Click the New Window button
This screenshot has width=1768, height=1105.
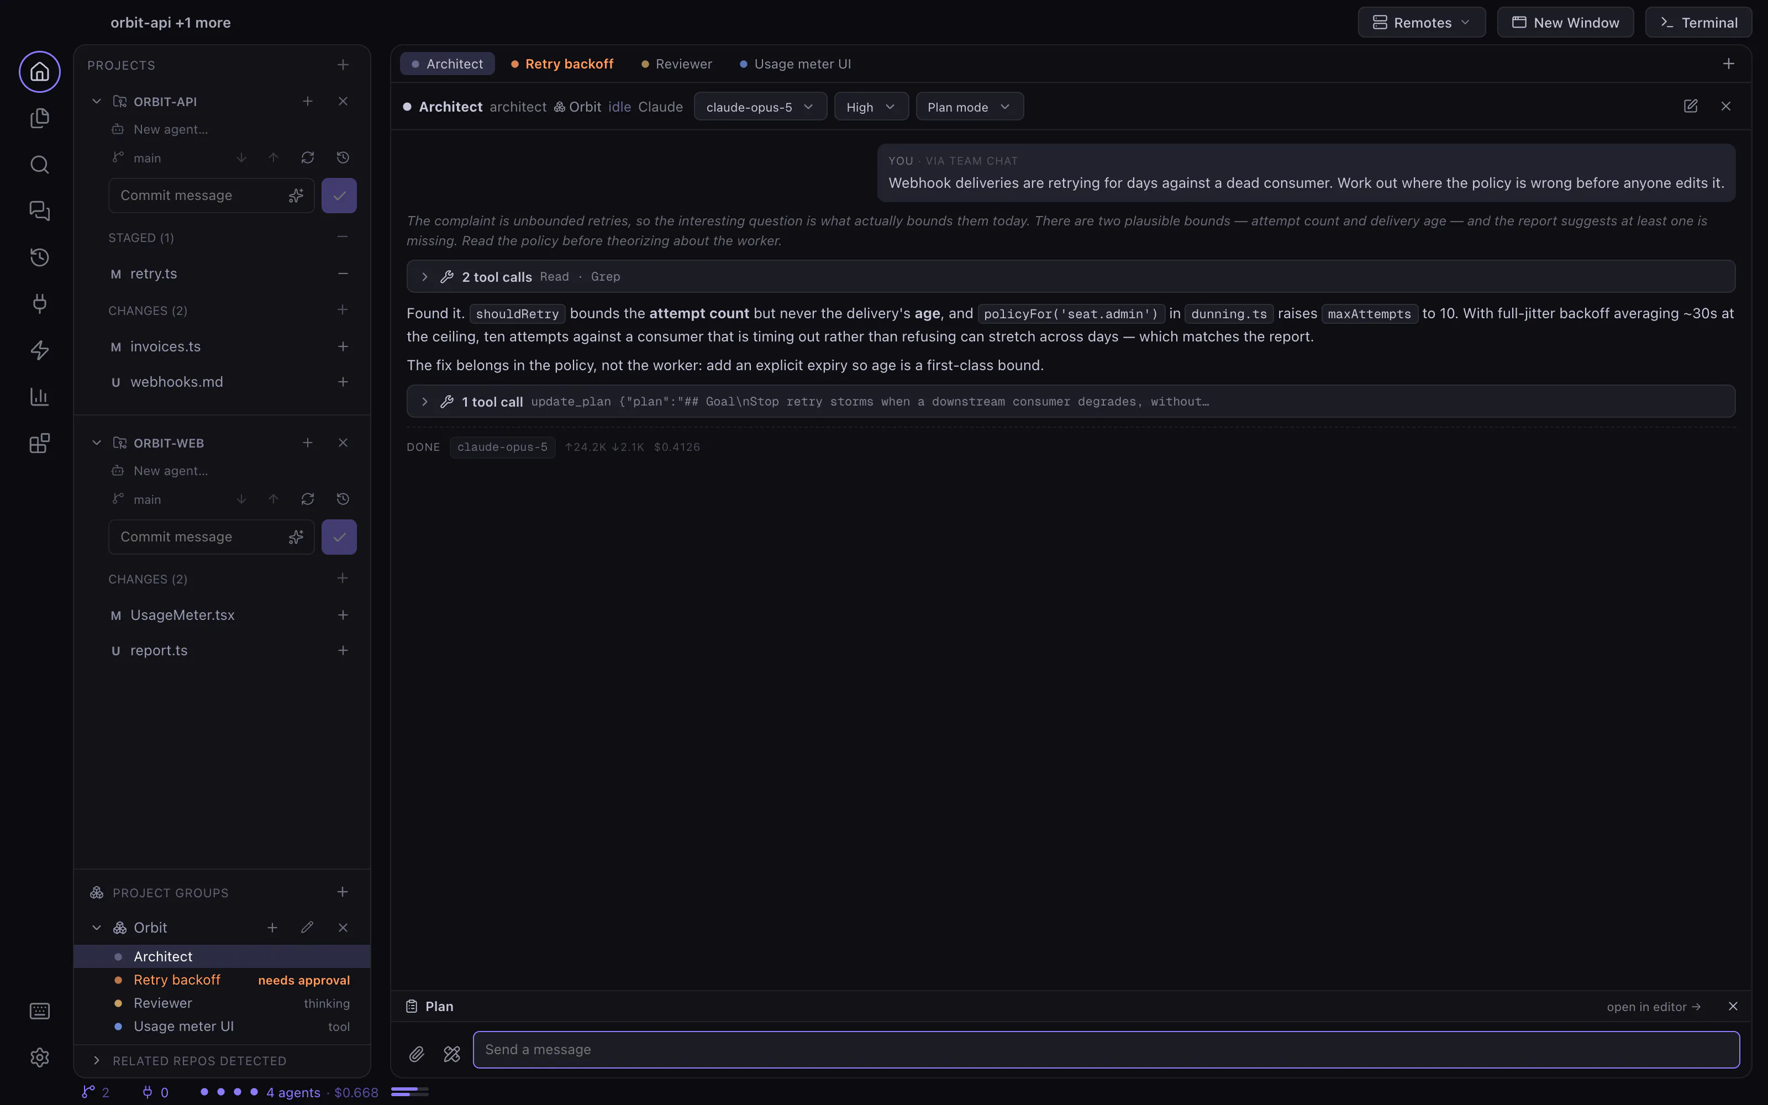1565,23
